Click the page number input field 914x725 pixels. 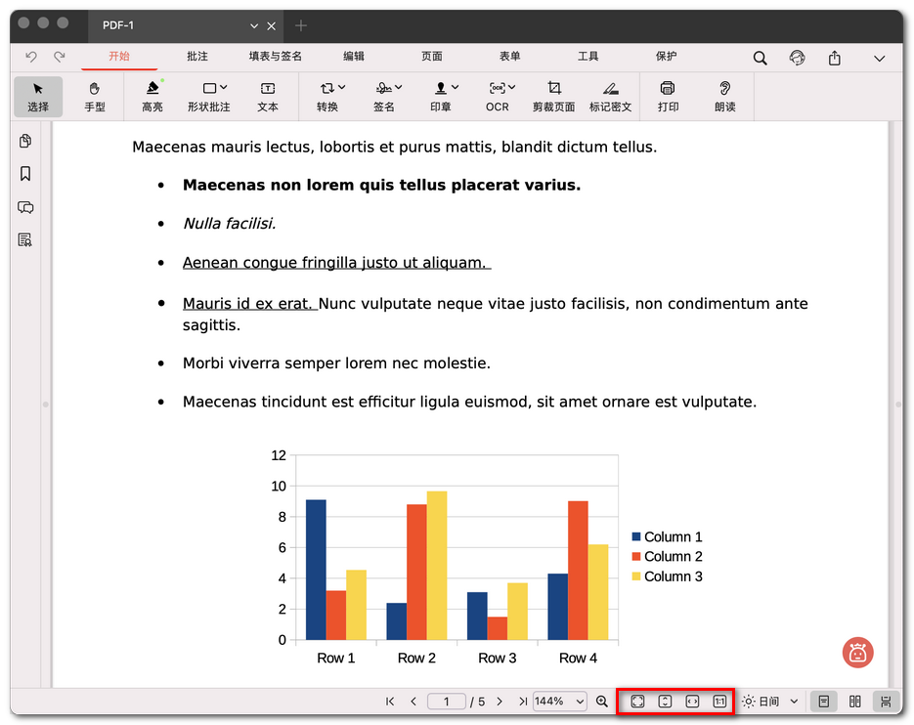click(447, 702)
